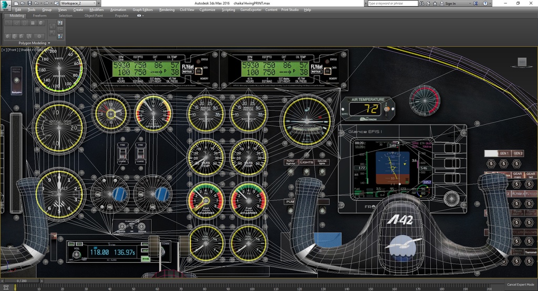Click the Polygon sub-object mode icon
Viewport: 538px width, 291px height.
33,23
